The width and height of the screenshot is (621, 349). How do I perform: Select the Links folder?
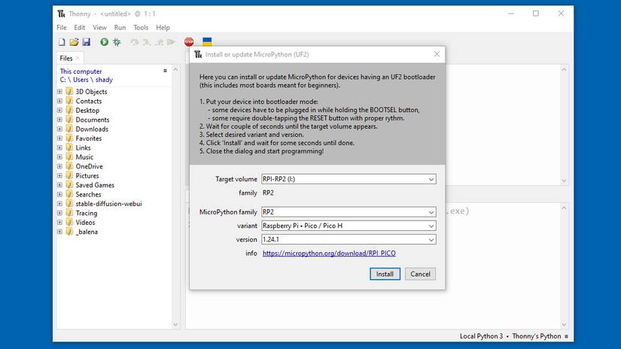83,147
